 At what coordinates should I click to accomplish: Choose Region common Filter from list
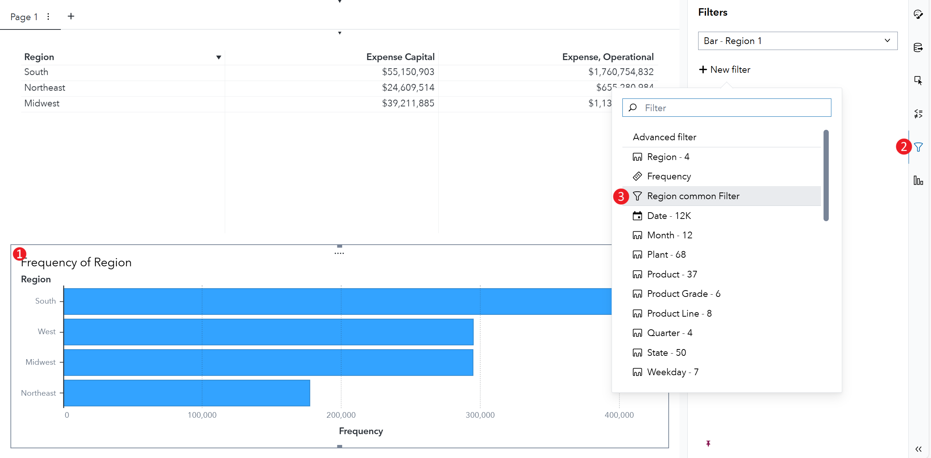coord(693,196)
